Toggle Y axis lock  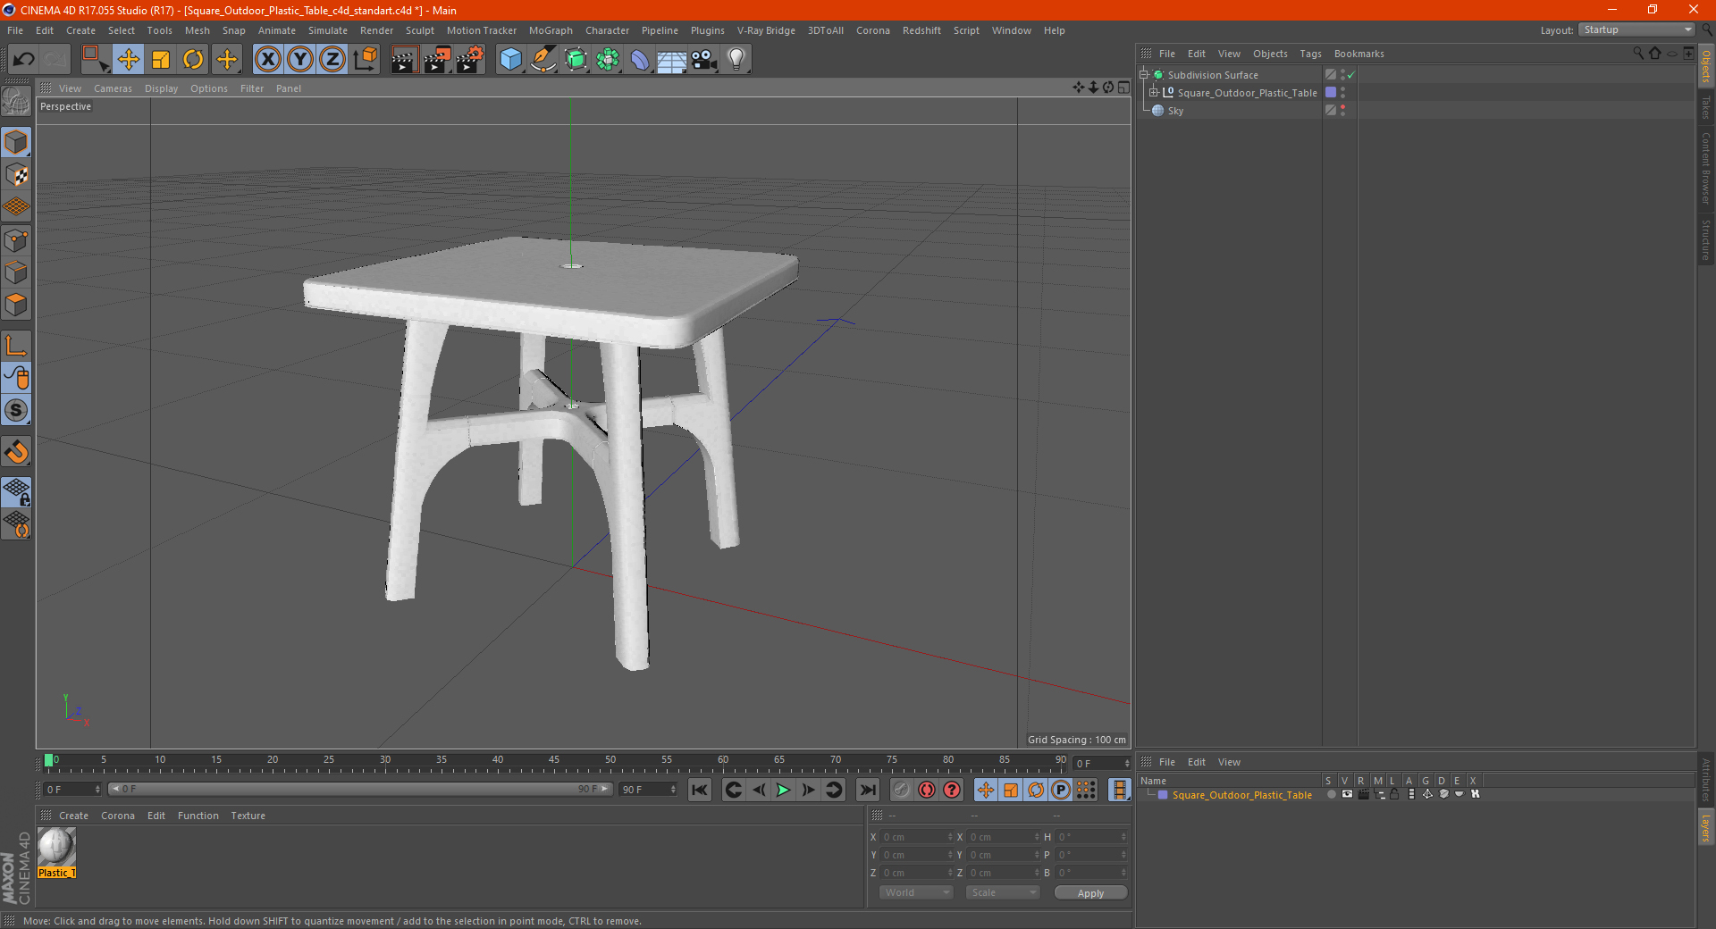click(300, 60)
